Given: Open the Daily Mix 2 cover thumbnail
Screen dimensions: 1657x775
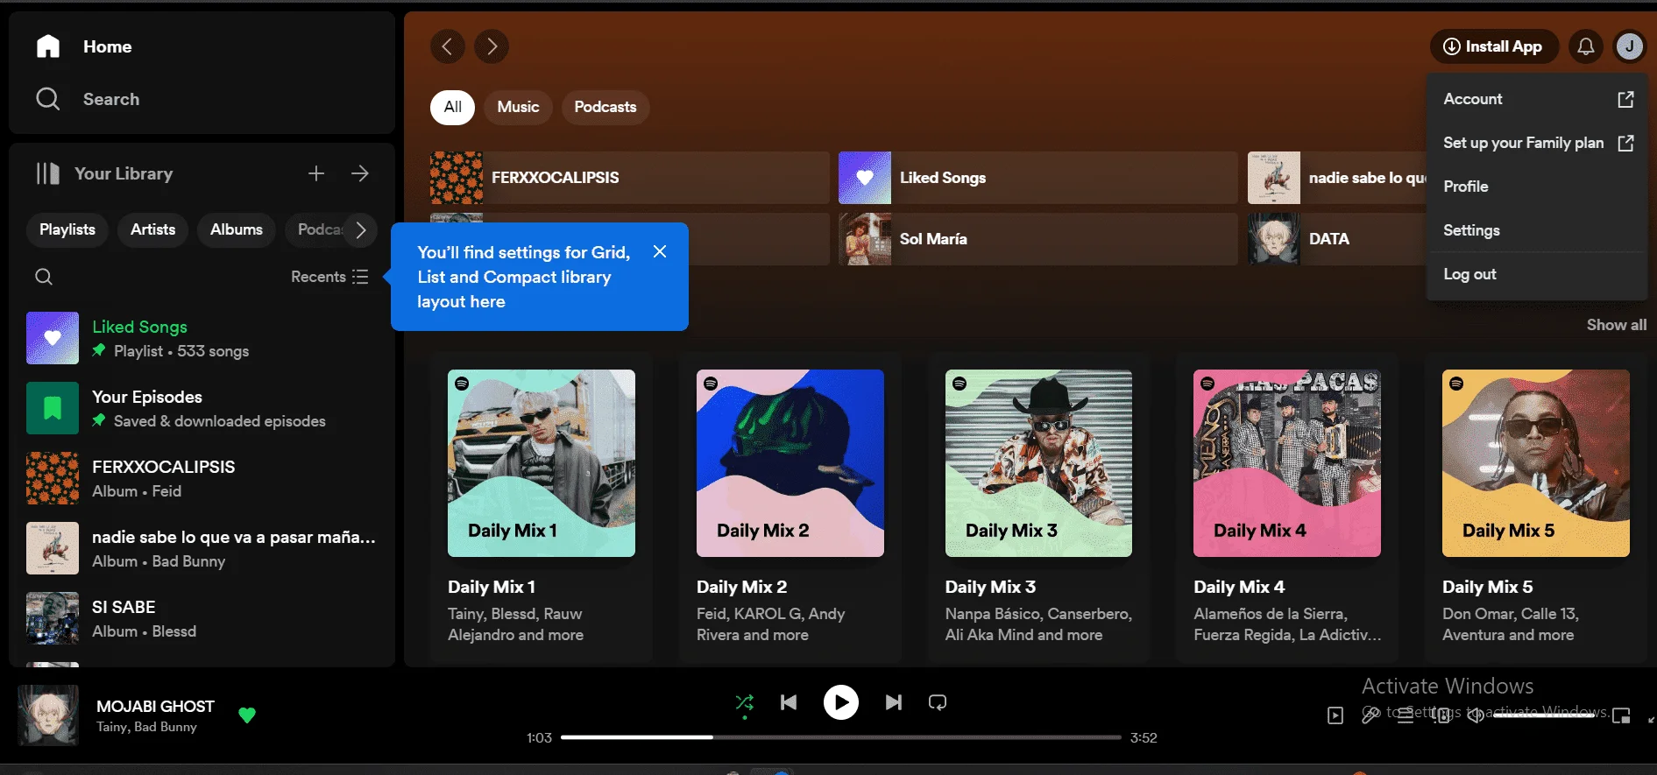Looking at the screenshot, I should [790, 463].
